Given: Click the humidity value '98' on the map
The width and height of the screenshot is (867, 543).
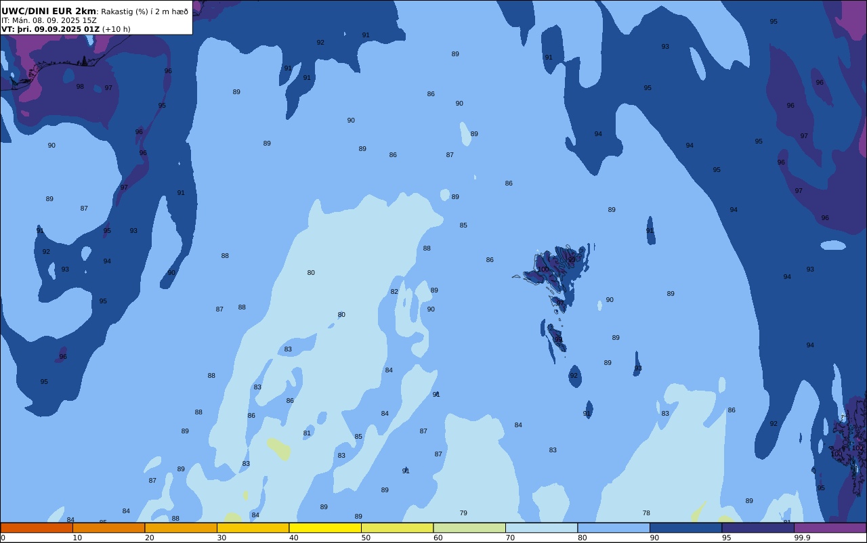Looking at the screenshot, I should click(x=80, y=87).
